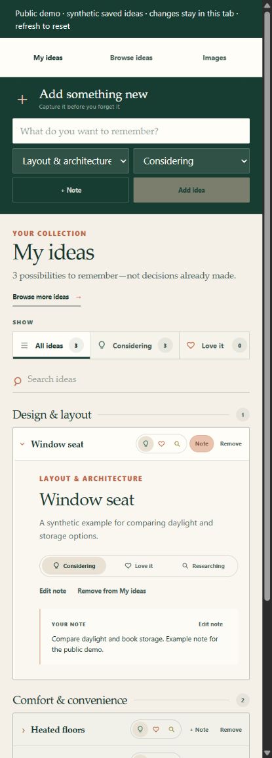Click the What do you want to remember field
Viewport: 272px width, 758px height.
tap(131, 131)
